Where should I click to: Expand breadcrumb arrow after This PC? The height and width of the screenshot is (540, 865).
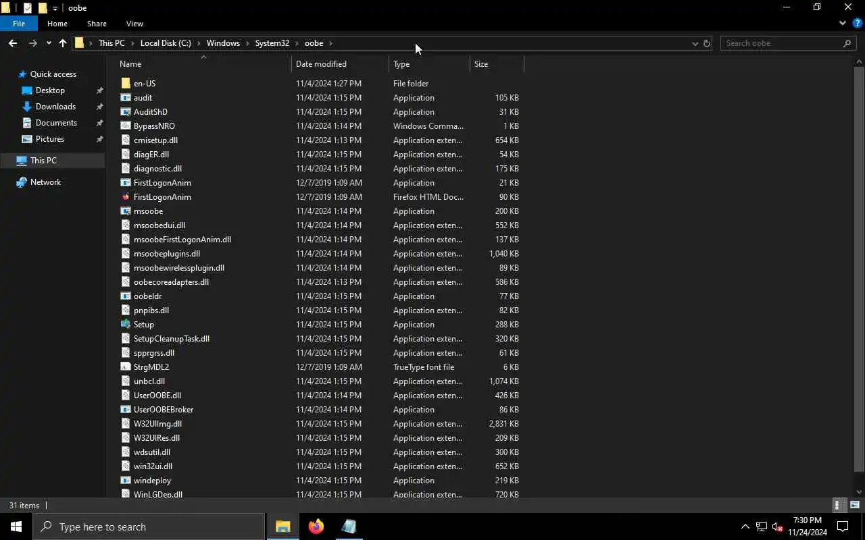132,43
